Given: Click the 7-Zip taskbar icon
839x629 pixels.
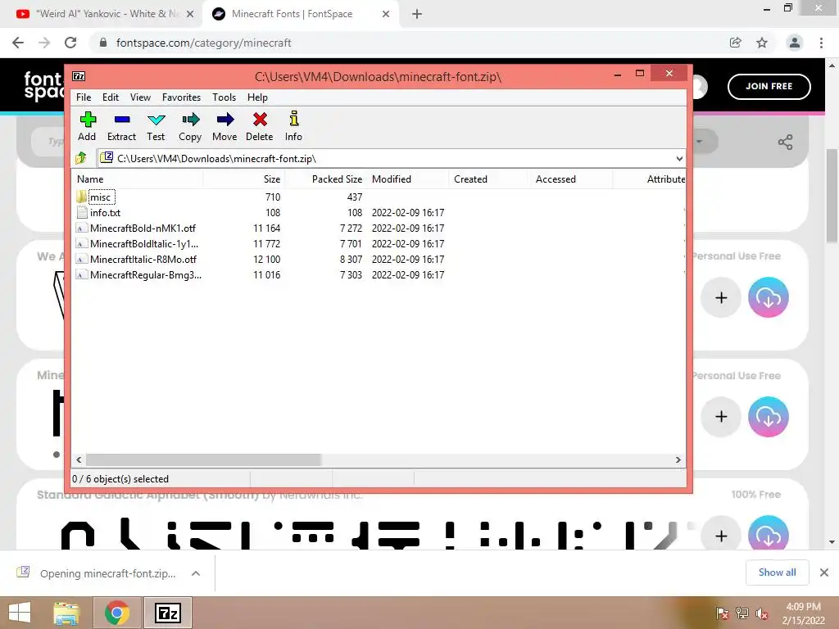Looking at the screenshot, I should coord(167,613).
